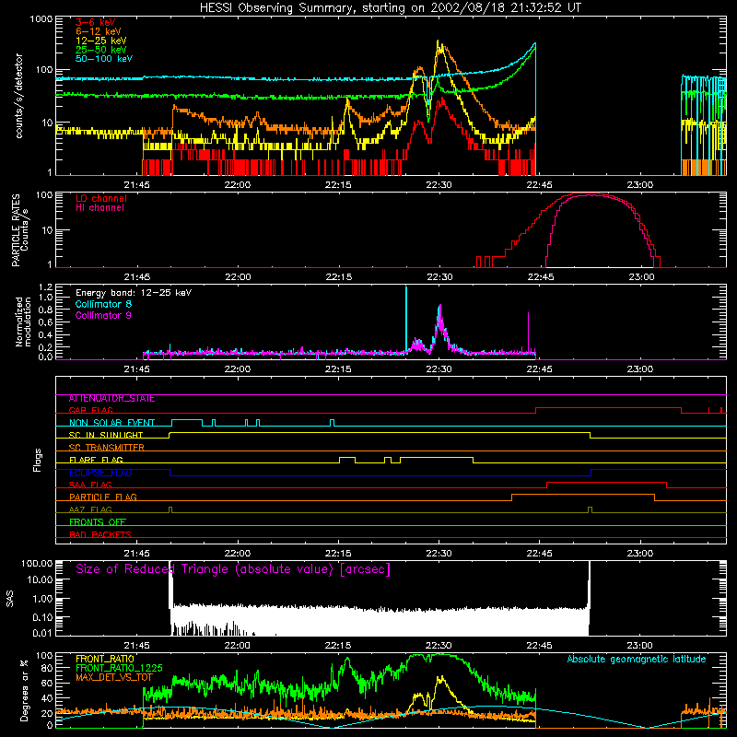Select the 25-50 keV legend label
Screen dimensions: 737x737
(101, 50)
